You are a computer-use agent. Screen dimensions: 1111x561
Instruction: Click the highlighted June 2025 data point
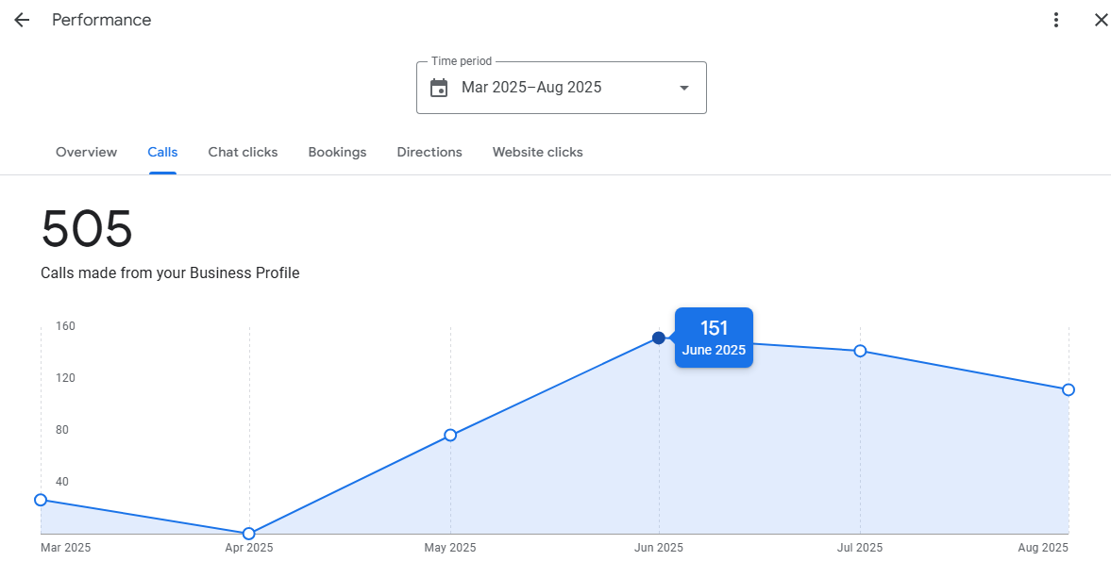tap(659, 338)
